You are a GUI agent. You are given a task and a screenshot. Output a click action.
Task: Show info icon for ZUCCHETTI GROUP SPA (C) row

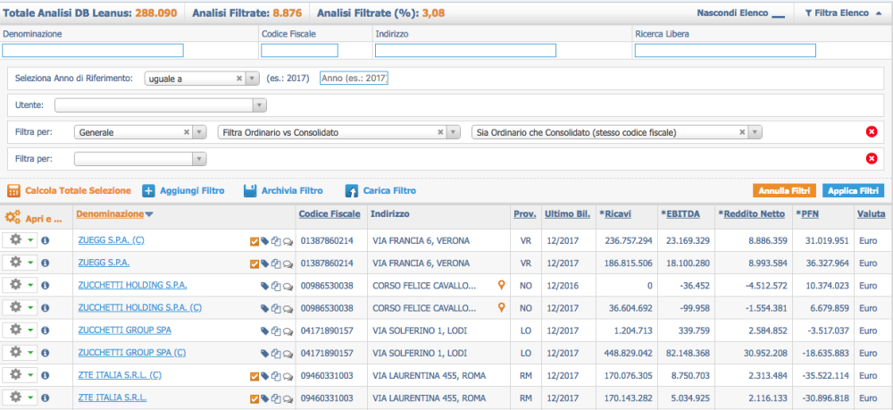point(45,353)
